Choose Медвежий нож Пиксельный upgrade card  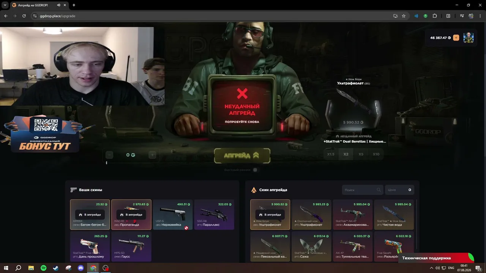pos(270,246)
